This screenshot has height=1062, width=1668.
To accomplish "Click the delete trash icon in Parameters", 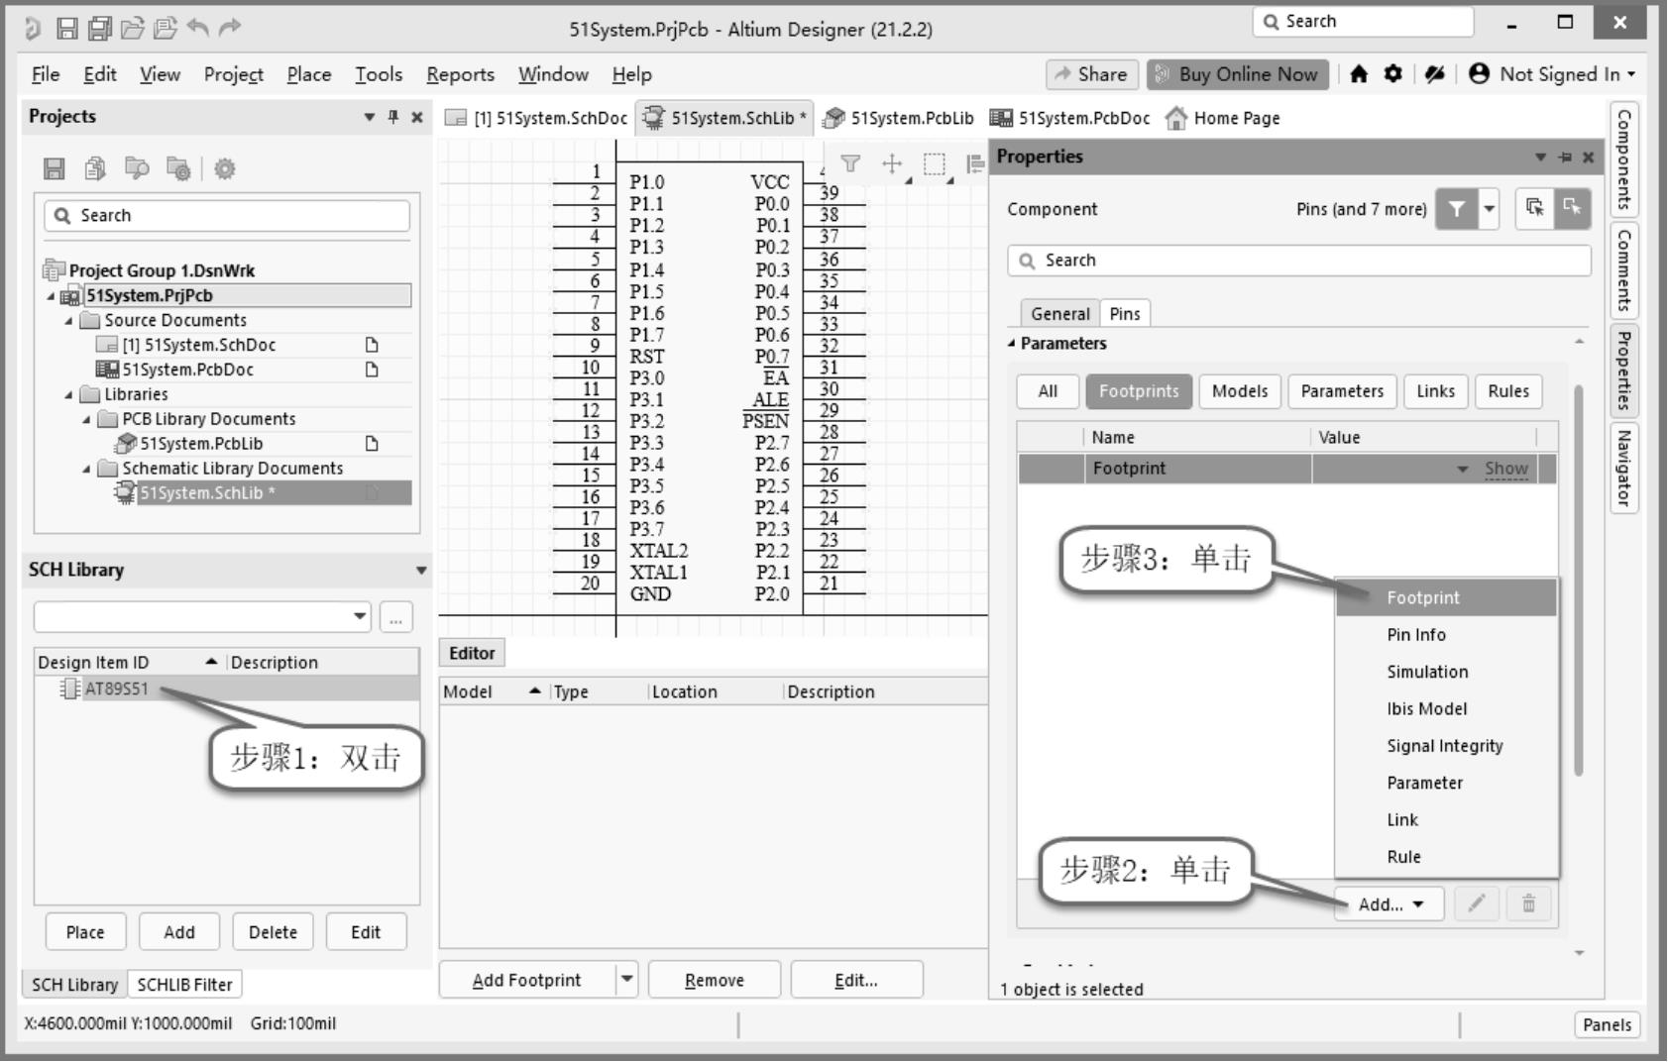I will click(x=1528, y=903).
